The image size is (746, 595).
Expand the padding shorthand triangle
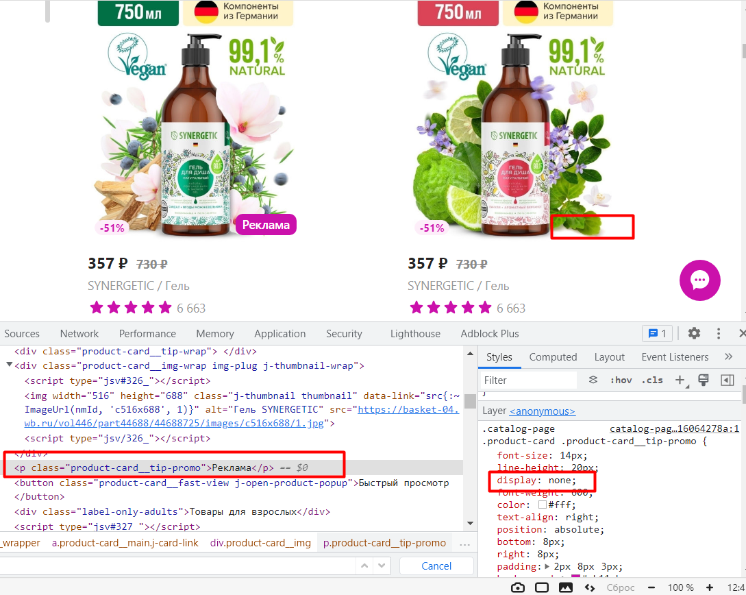click(x=547, y=566)
